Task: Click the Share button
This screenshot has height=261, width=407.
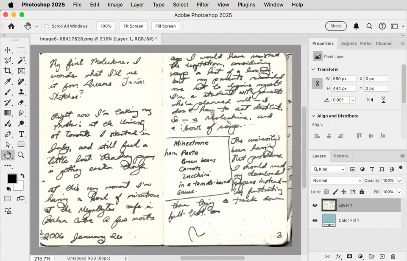Action: [336, 26]
